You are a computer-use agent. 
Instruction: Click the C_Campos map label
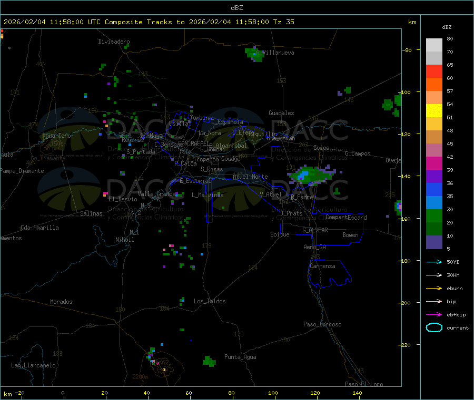(358, 153)
